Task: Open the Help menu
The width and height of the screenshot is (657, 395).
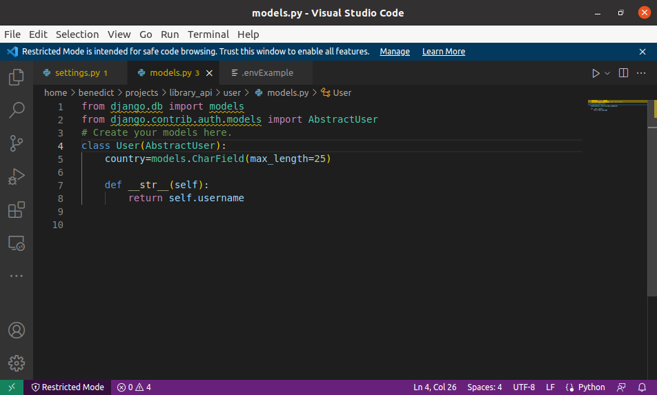Action: pos(248,34)
